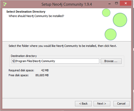Click the 'Free disk space:' label
The height and width of the screenshot is (111, 134).
pos(19,75)
